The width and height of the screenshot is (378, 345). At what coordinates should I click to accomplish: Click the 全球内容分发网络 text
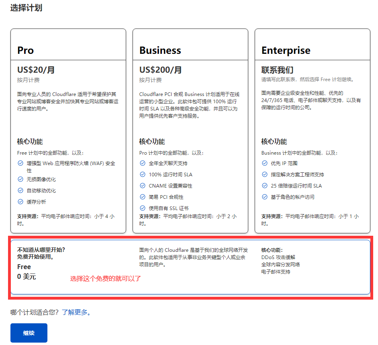click(281, 265)
